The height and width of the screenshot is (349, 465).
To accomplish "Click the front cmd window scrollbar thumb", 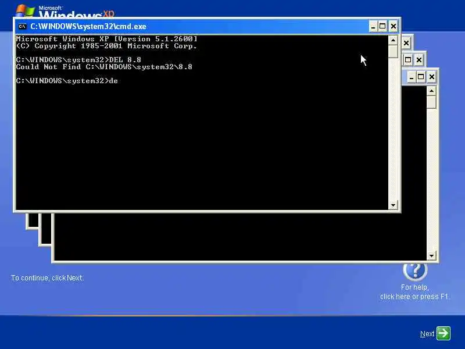I will click(x=393, y=51).
